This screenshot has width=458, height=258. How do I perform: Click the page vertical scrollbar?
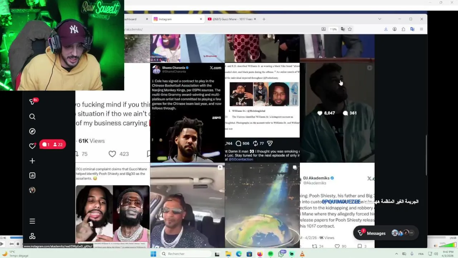coord(426,155)
